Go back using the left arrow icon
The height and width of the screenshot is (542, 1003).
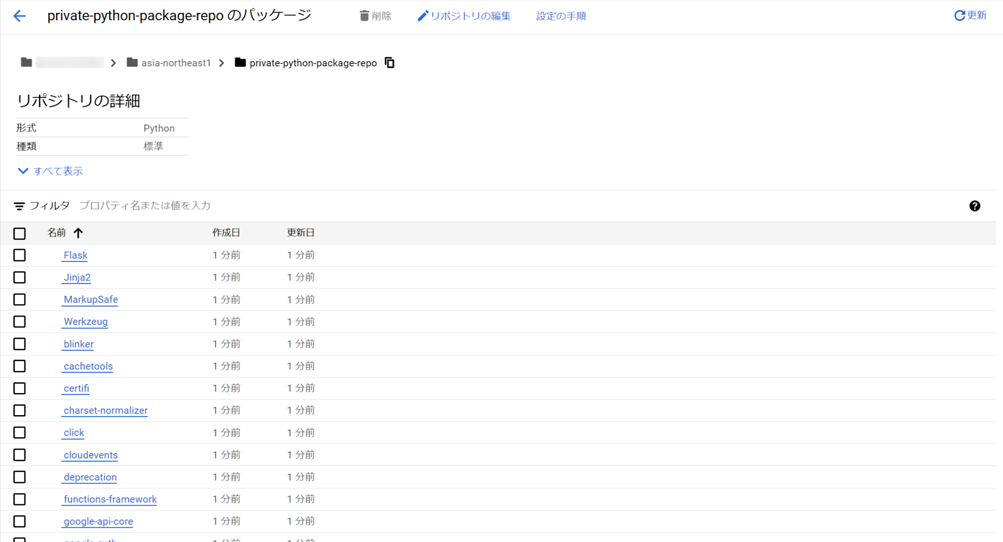[x=20, y=16]
